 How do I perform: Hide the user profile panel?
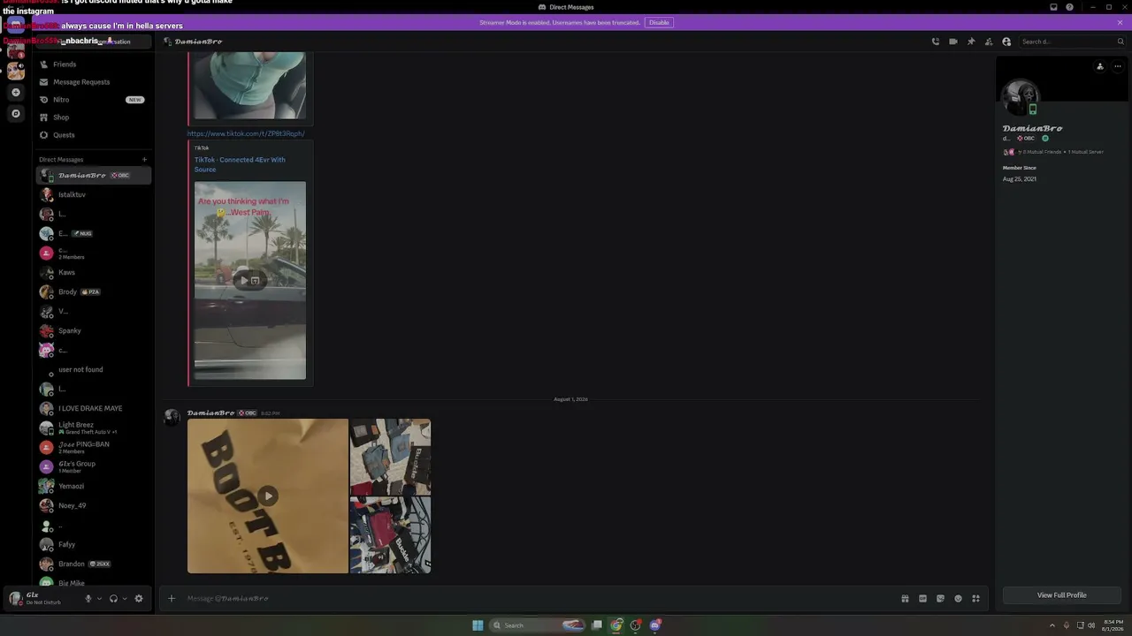[1006, 42]
